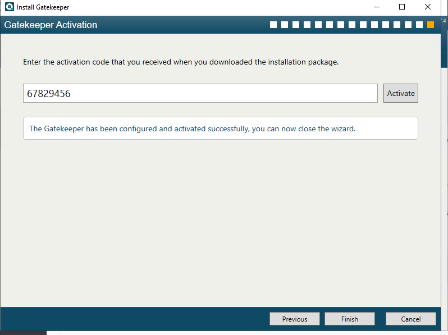Image resolution: width=448 pixels, height=335 pixels.
Task: Click the Gatekeeper Activation header title
Action: tap(51, 25)
